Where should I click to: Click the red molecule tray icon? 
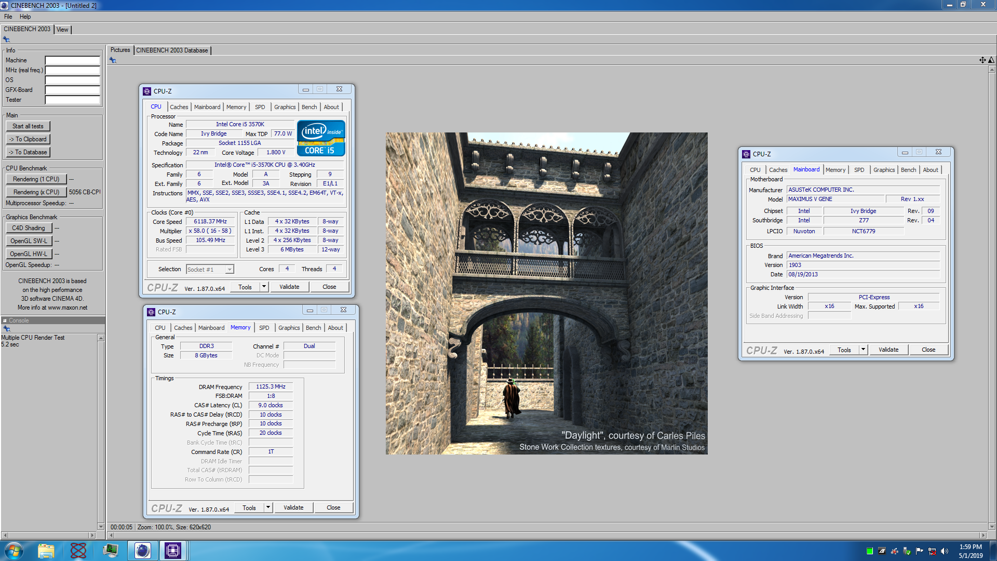point(894,551)
